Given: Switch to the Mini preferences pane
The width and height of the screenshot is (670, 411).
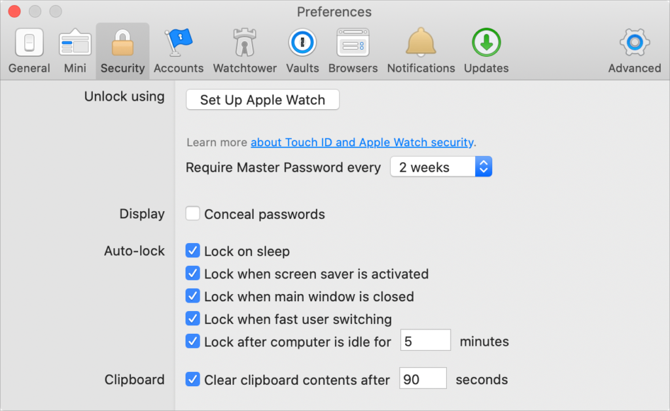Looking at the screenshot, I should pos(75,51).
